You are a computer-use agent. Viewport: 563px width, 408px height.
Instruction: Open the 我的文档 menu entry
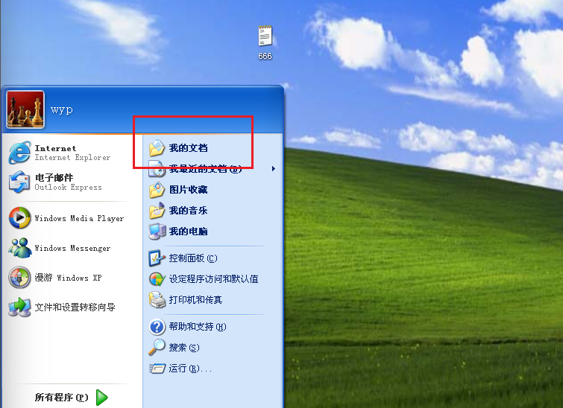pyautogui.click(x=211, y=148)
